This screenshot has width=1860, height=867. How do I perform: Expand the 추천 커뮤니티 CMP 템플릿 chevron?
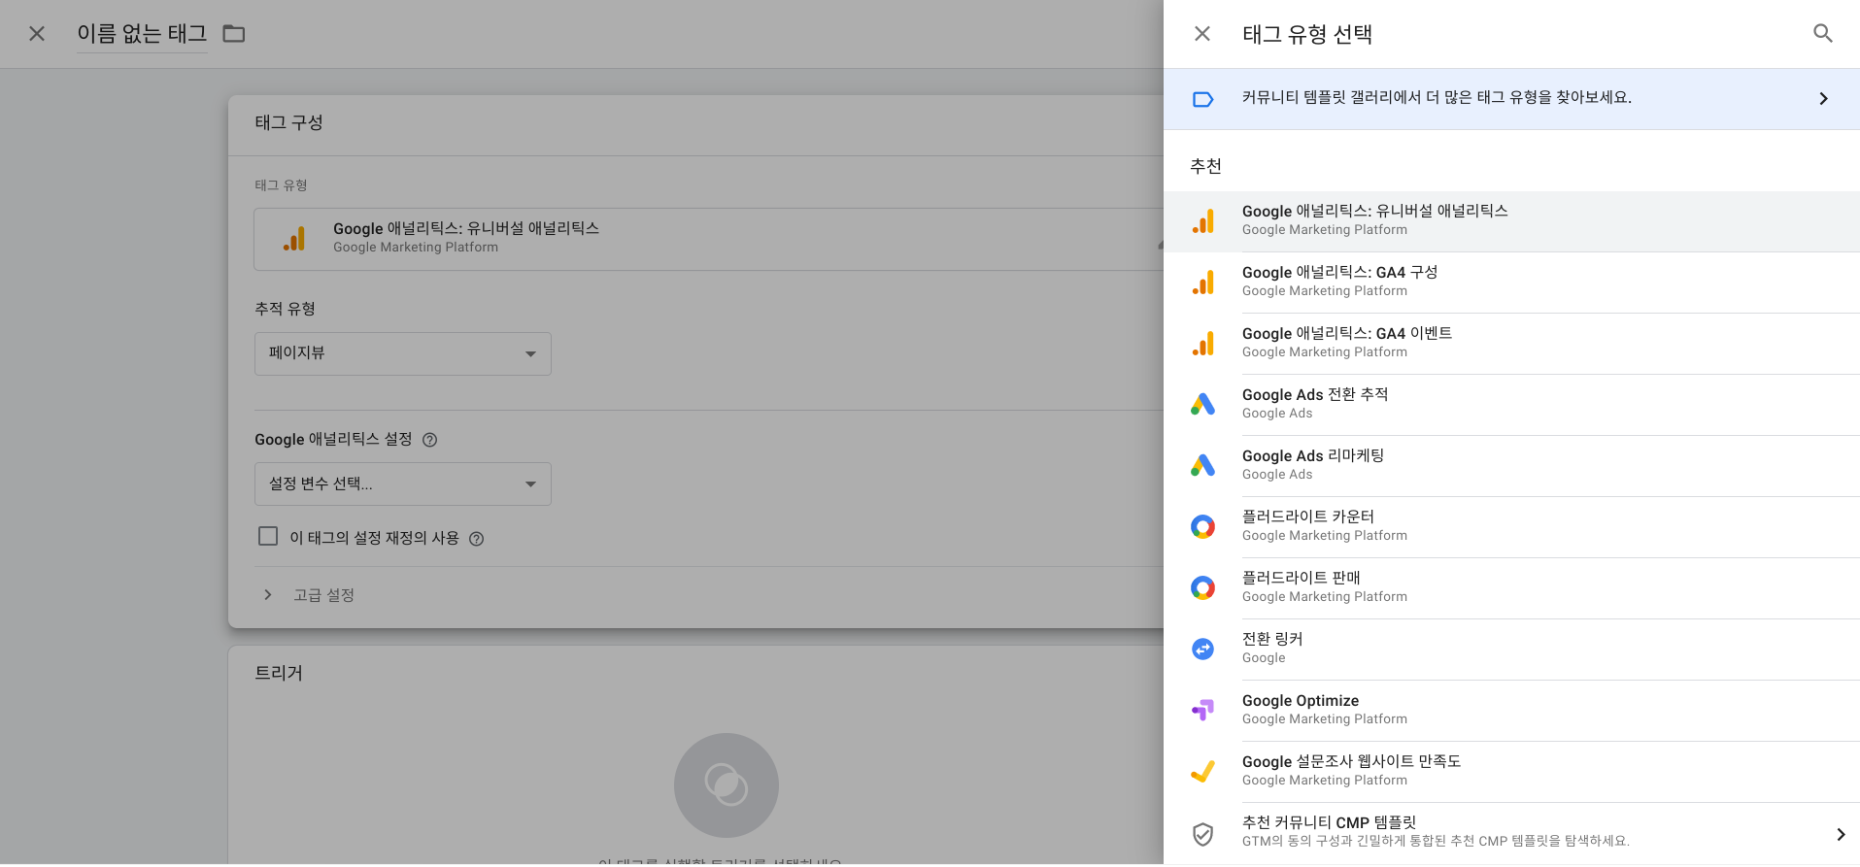pyautogui.click(x=1841, y=834)
